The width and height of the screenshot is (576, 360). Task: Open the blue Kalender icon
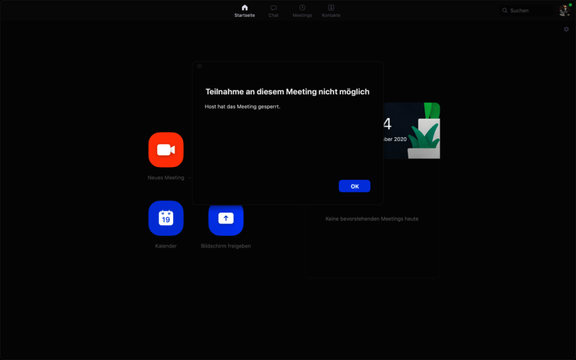coord(166,218)
